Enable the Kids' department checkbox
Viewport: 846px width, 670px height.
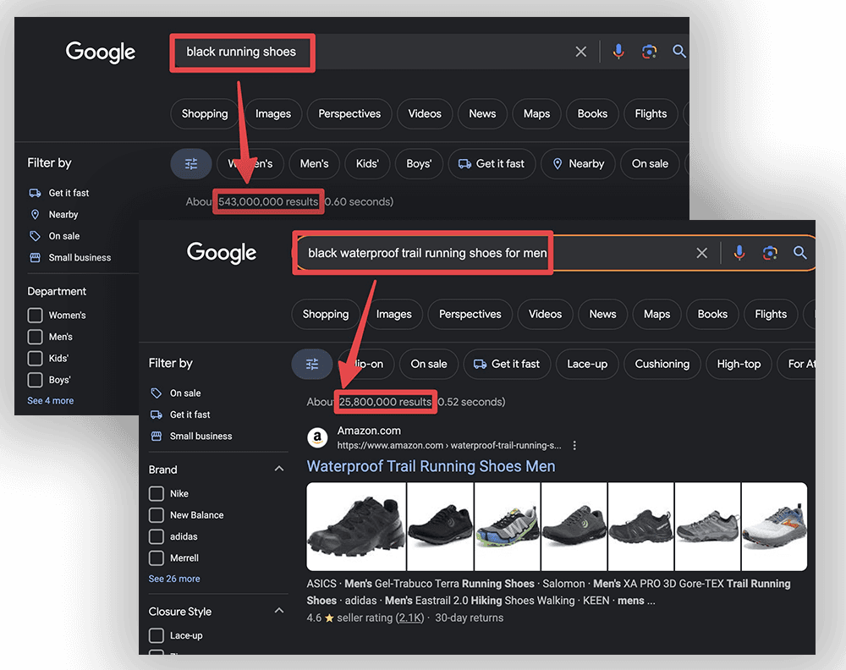[35, 359]
